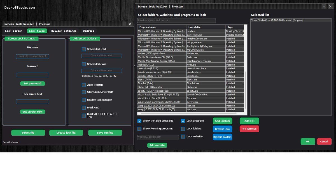Focus the Lock file name input
Image resolution: width=336 pixels, height=172 pixels.
[x=32, y=56]
